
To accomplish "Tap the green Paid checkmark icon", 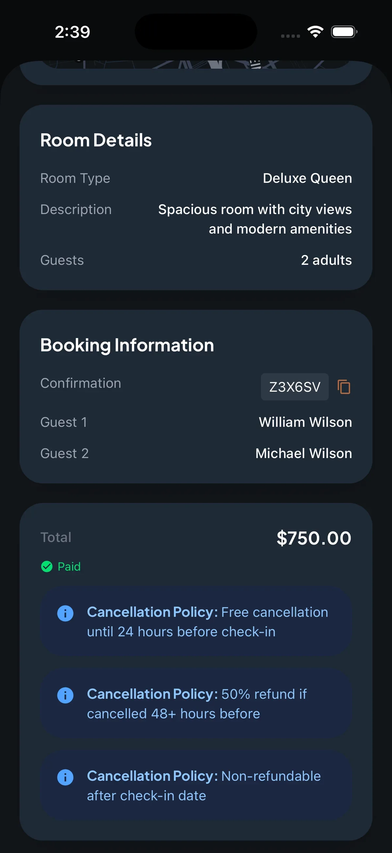I will coord(47,567).
